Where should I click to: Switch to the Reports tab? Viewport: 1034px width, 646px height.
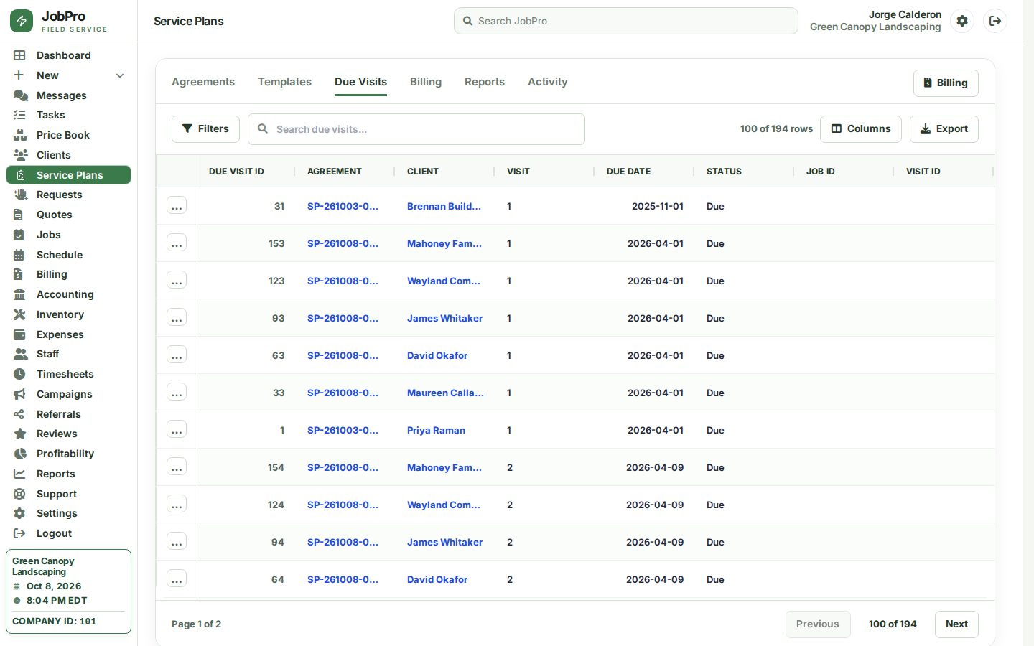pyautogui.click(x=485, y=82)
